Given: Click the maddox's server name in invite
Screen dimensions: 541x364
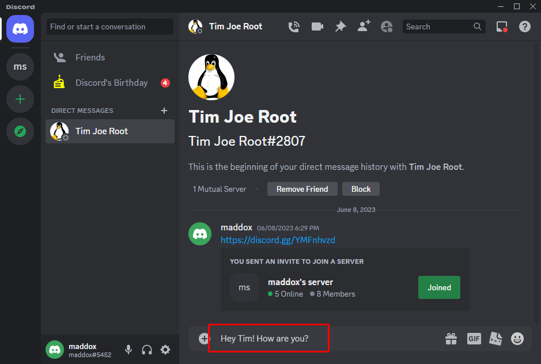Looking at the screenshot, I should tap(301, 282).
